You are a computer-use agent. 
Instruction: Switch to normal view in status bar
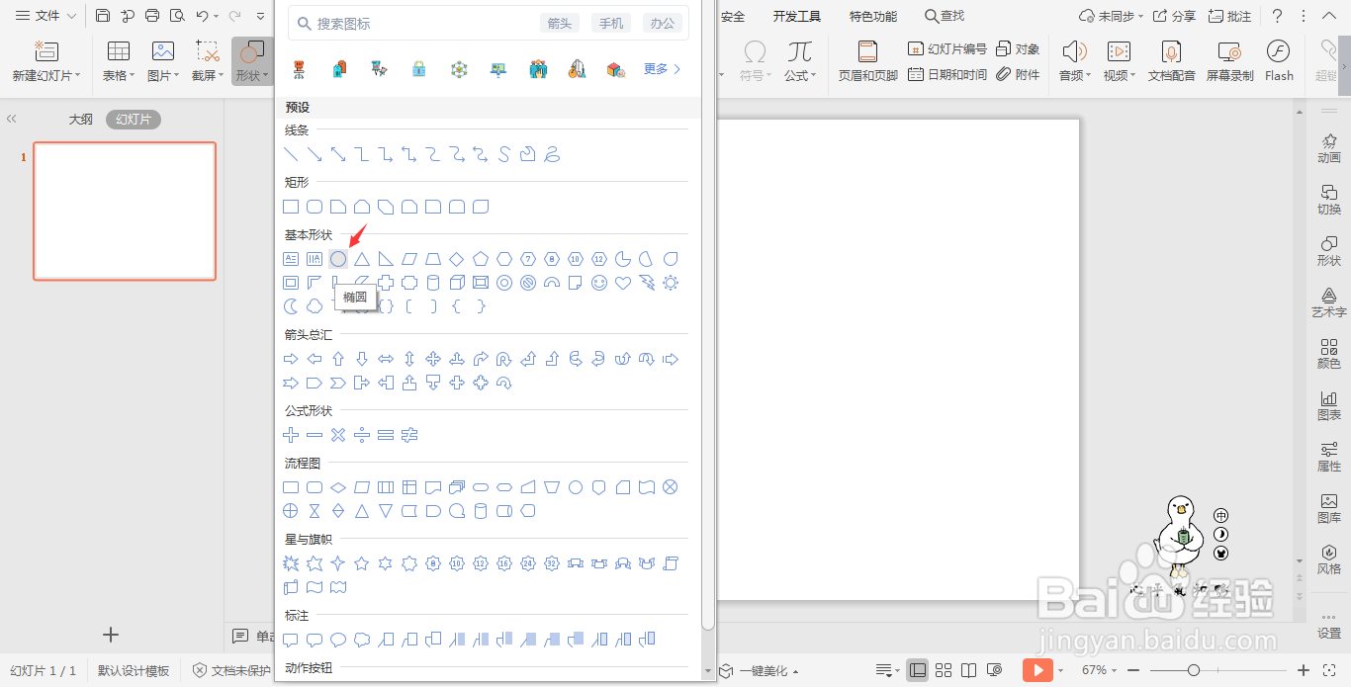coord(918,670)
